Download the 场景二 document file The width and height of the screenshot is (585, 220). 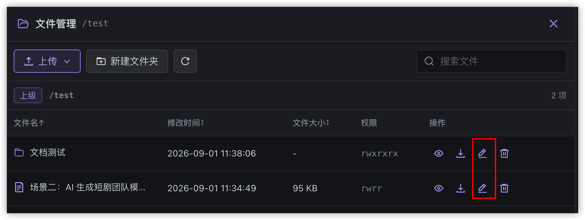pos(460,188)
